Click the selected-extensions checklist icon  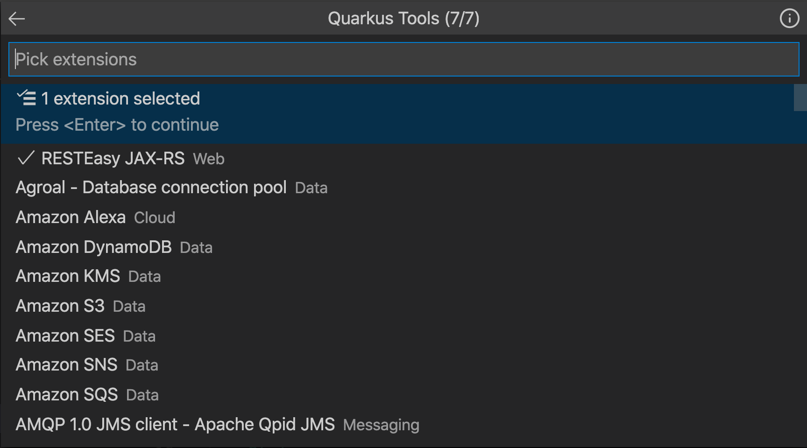26,98
